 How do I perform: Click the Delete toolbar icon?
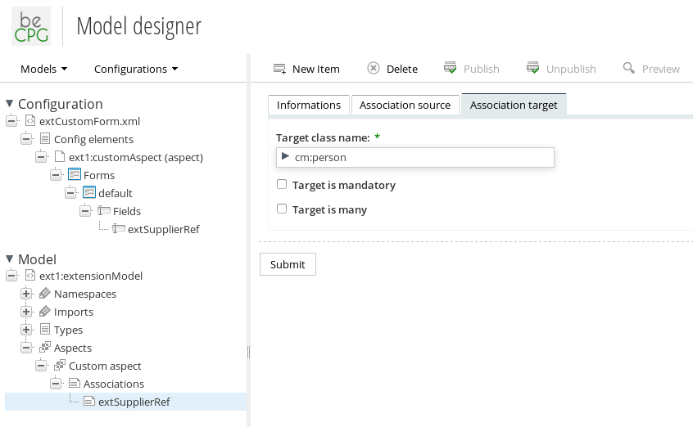(x=374, y=69)
